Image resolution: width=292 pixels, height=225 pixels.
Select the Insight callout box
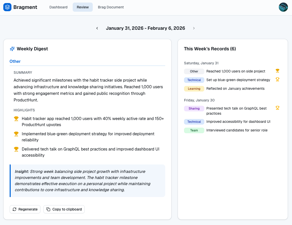(x=87, y=181)
